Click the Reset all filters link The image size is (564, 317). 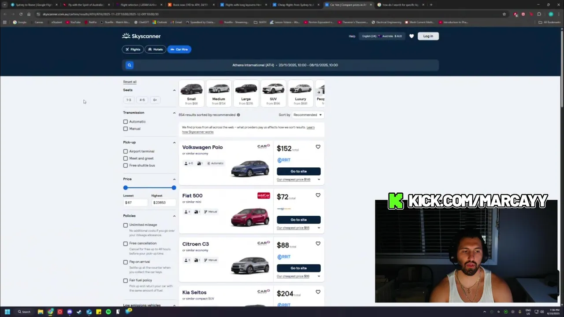click(130, 82)
